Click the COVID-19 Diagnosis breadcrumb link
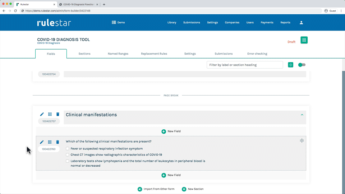The width and height of the screenshot is (345, 194). pyautogui.click(x=49, y=43)
